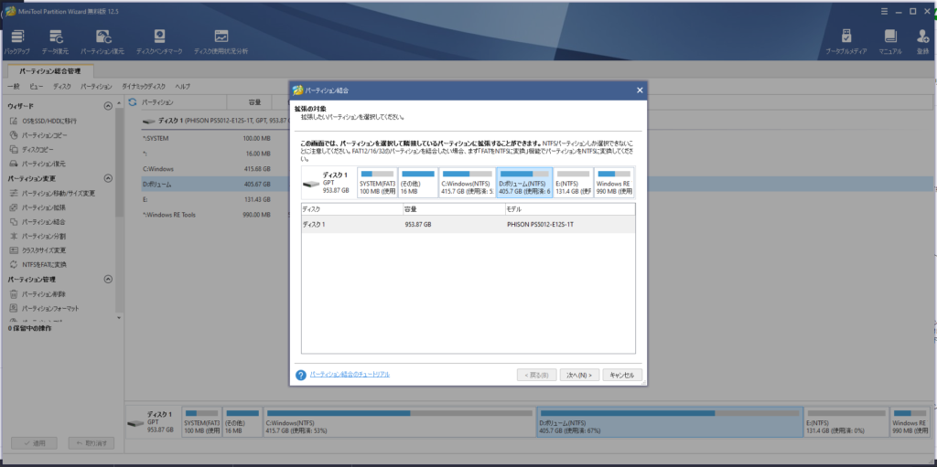The image size is (937, 467).
Task: Choose ディスクコピー in the wizard list
Action: tap(32, 149)
